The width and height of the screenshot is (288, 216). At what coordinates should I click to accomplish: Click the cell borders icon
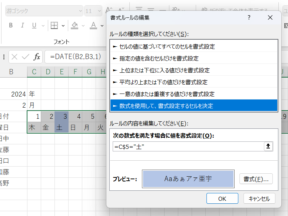54,26
